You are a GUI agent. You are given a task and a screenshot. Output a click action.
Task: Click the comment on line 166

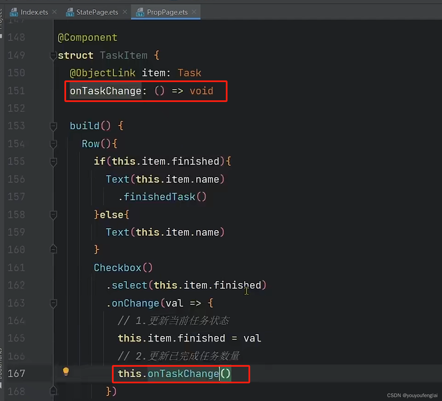[179, 356]
